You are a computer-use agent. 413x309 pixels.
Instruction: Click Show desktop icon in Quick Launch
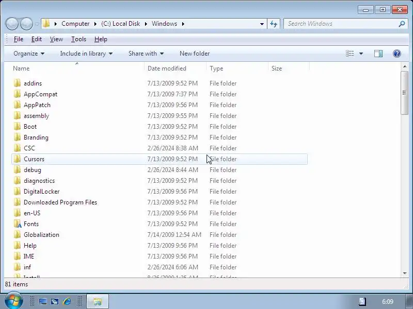(43, 301)
